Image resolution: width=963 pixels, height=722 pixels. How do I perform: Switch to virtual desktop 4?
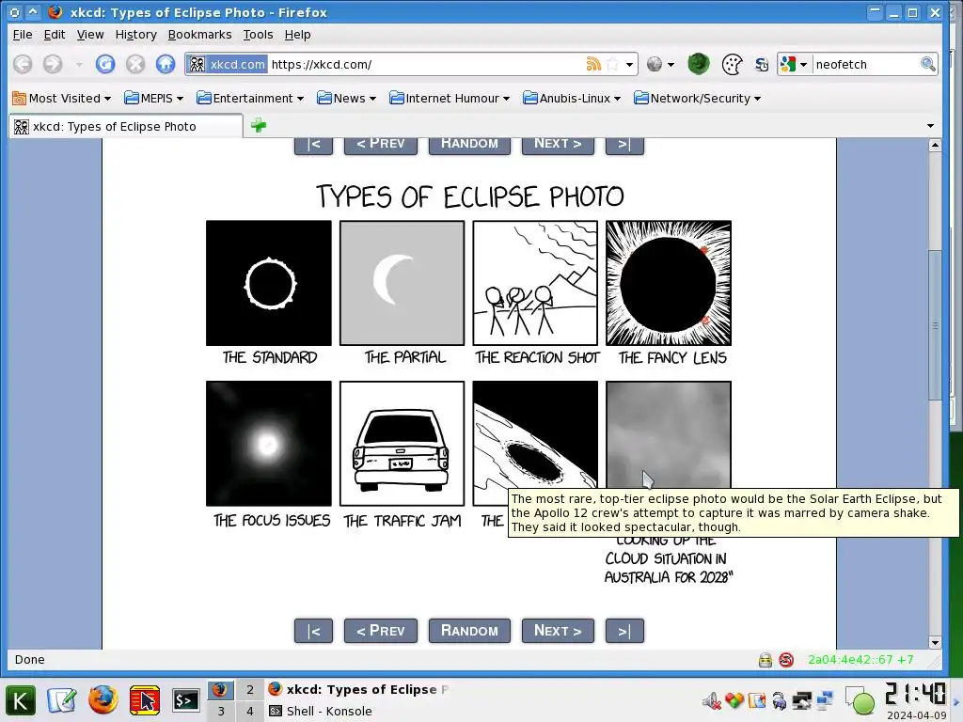pos(250,711)
